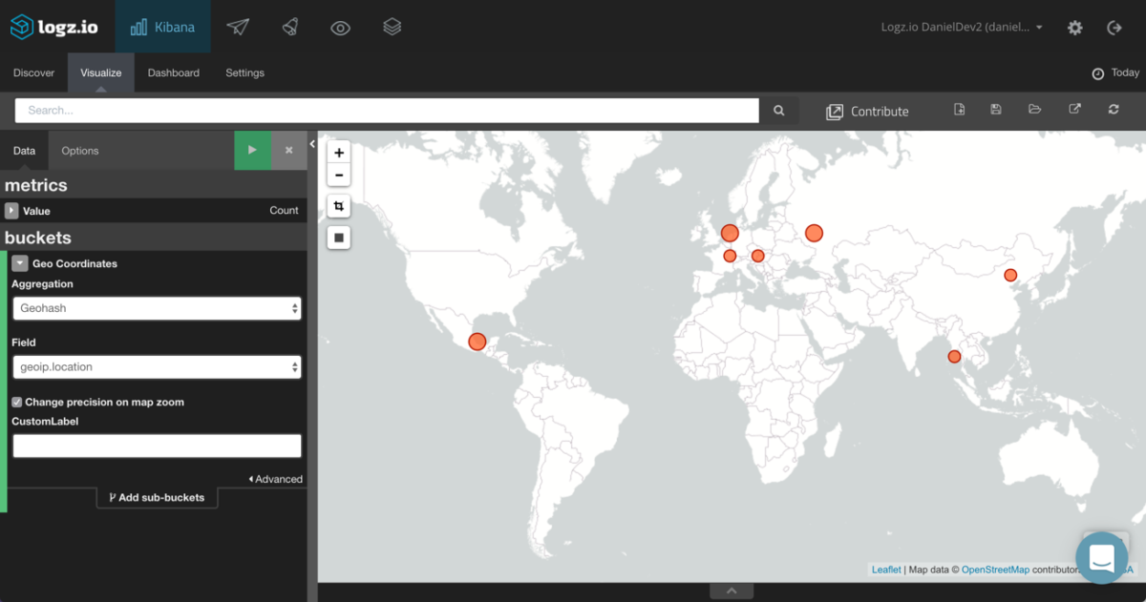Toggle Change precision on map zoom checkbox
Viewport: 1146px width, 602px height.
pos(17,403)
